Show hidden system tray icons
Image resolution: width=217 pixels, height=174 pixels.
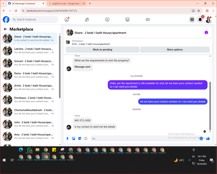click(x=189, y=160)
